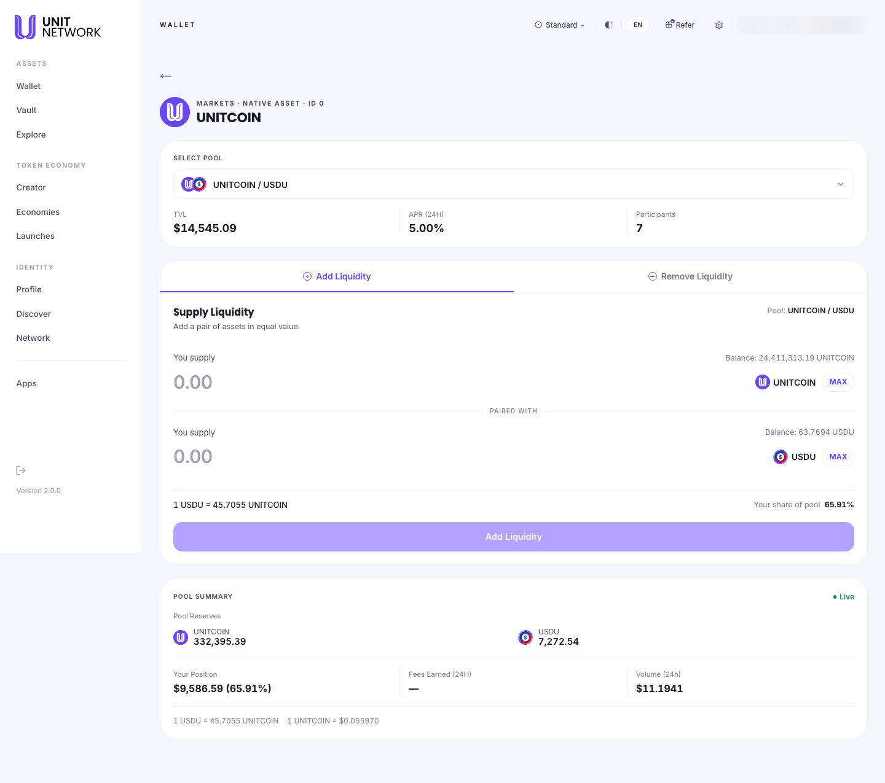The height and width of the screenshot is (783, 885).
Task: Open the Standard mode dropdown
Action: (560, 25)
